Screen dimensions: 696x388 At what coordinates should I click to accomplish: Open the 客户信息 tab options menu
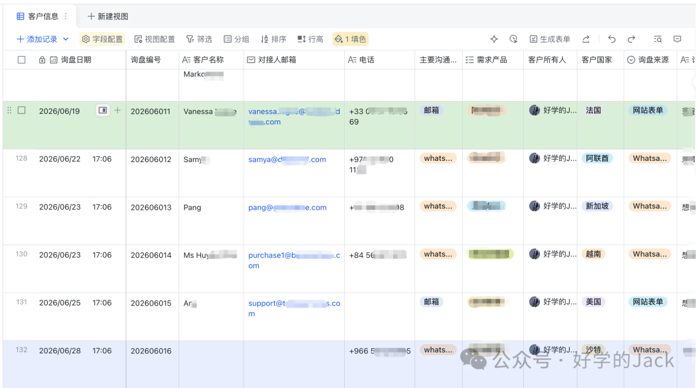tap(66, 16)
